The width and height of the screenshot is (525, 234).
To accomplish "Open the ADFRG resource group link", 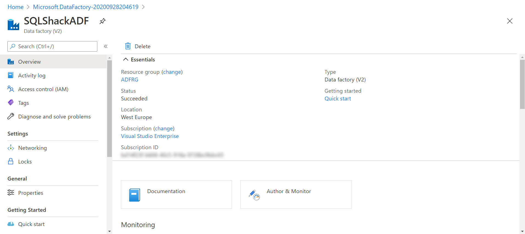I will coord(129,80).
